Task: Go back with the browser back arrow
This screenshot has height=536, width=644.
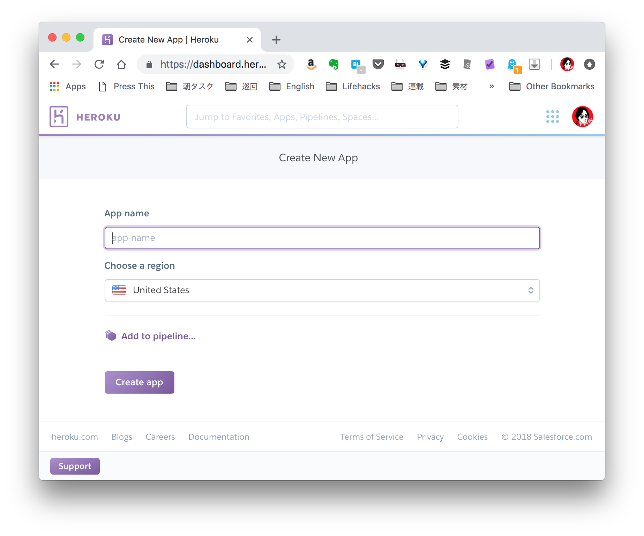Action: [x=54, y=64]
